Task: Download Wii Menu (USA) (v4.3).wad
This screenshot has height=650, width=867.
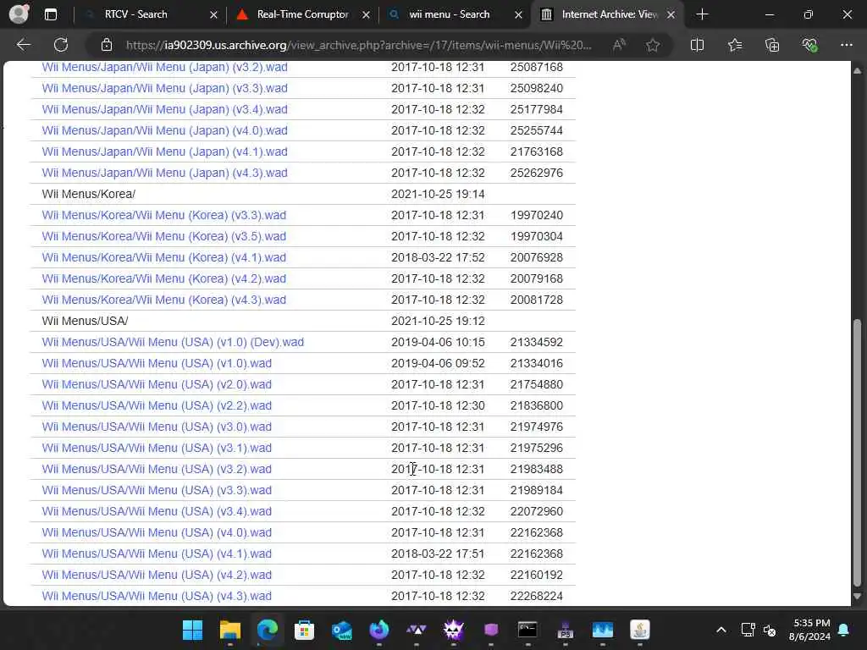Action: point(157,596)
